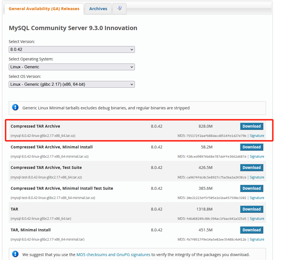Viewport: 286px width, 260px height.
Task: Select filename mysql-test-8.0.42-linux-glibc2.17-x86_64.tar.xz
Action: click(x=46, y=177)
